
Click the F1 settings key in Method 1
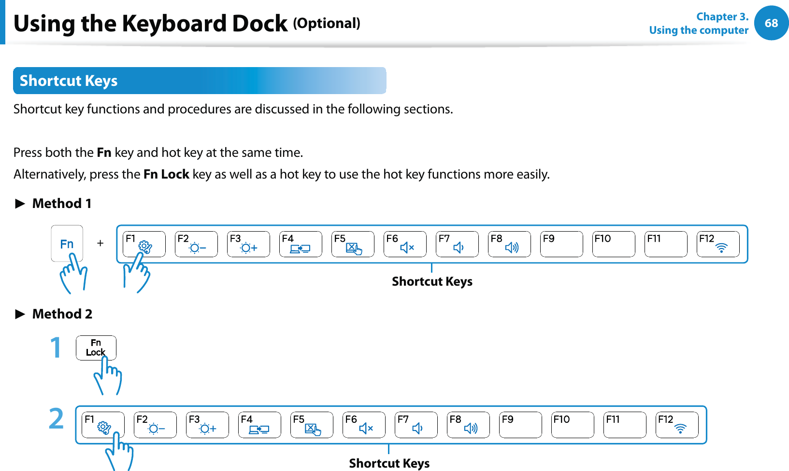point(144,244)
